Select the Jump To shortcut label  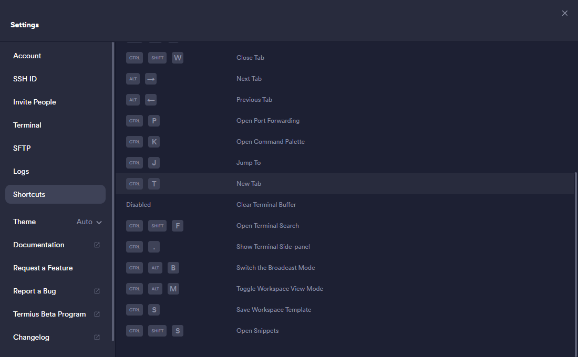point(249,163)
